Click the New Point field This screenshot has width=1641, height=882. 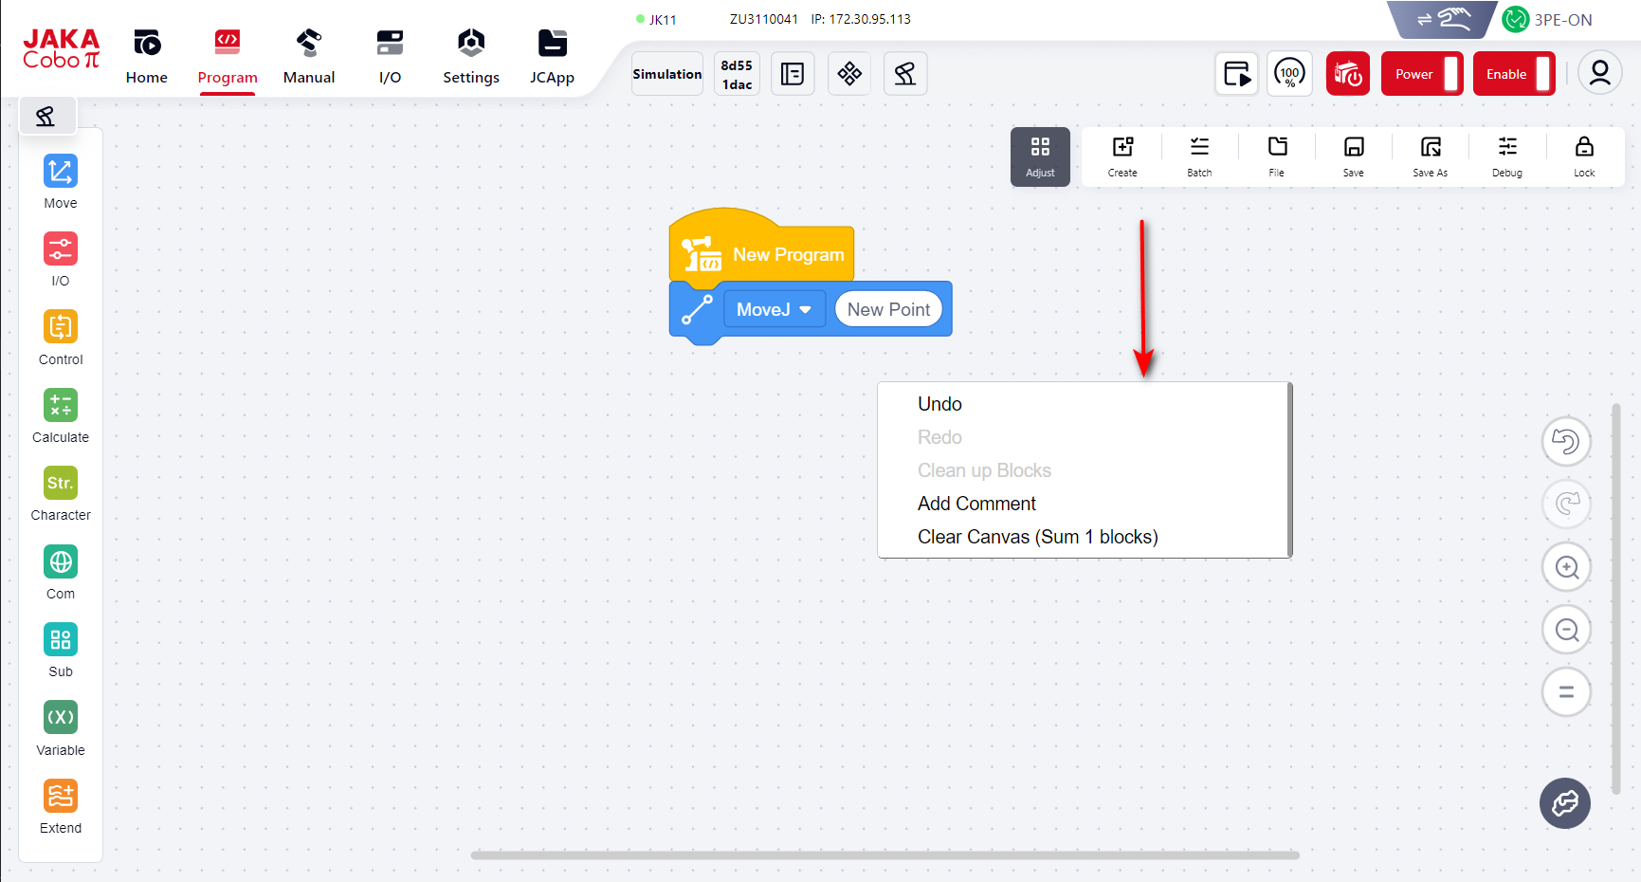pyautogui.click(x=888, y=310)
